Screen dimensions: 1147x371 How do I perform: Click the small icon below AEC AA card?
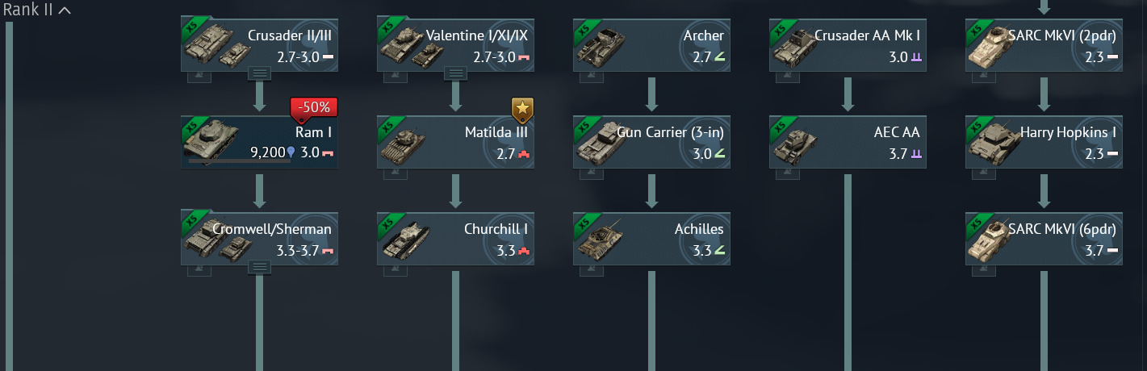click(788, 173)
